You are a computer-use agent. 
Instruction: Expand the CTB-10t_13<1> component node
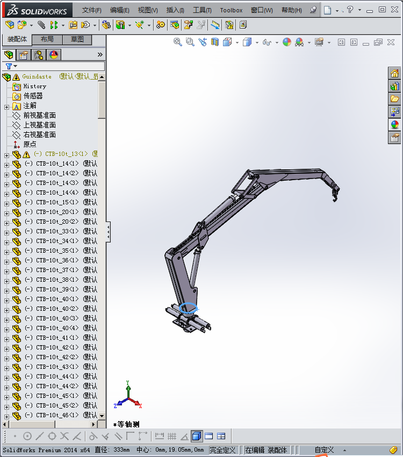click(6, 155)
